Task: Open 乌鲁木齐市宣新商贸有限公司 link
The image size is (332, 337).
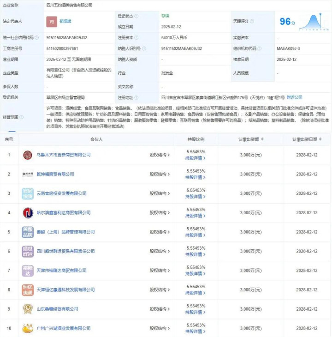Action: [64, 155]
